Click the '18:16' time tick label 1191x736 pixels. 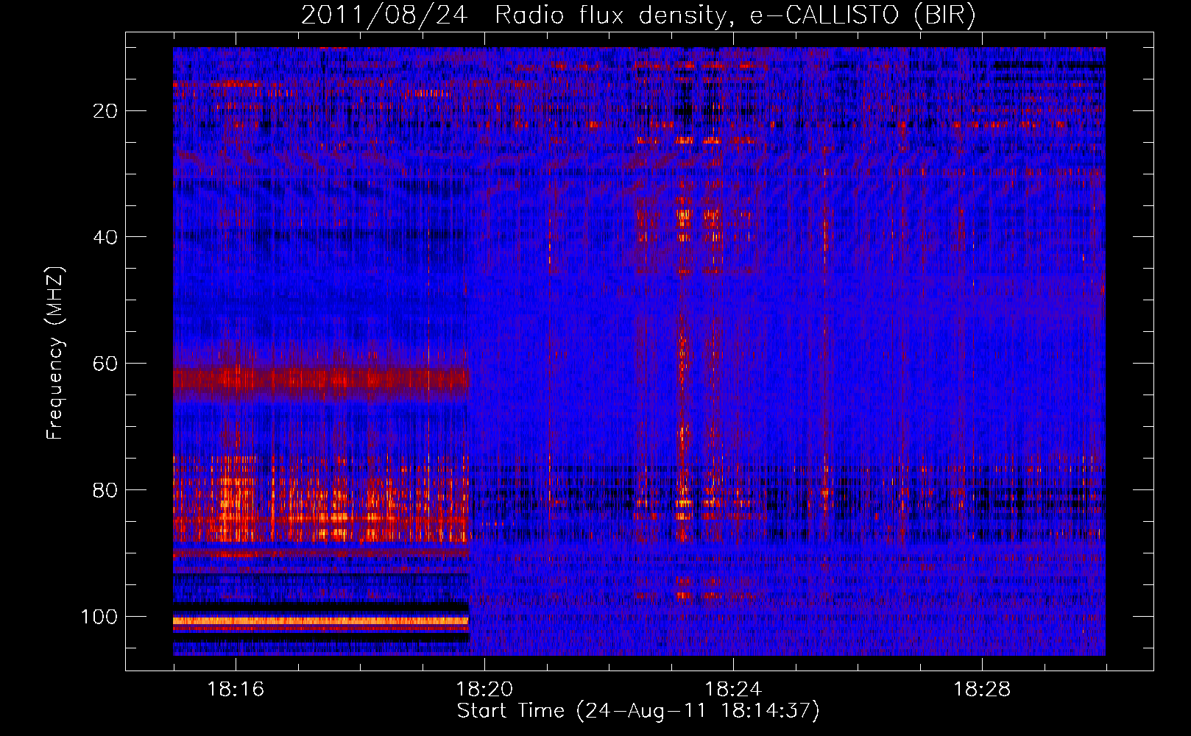pos(236,690)
